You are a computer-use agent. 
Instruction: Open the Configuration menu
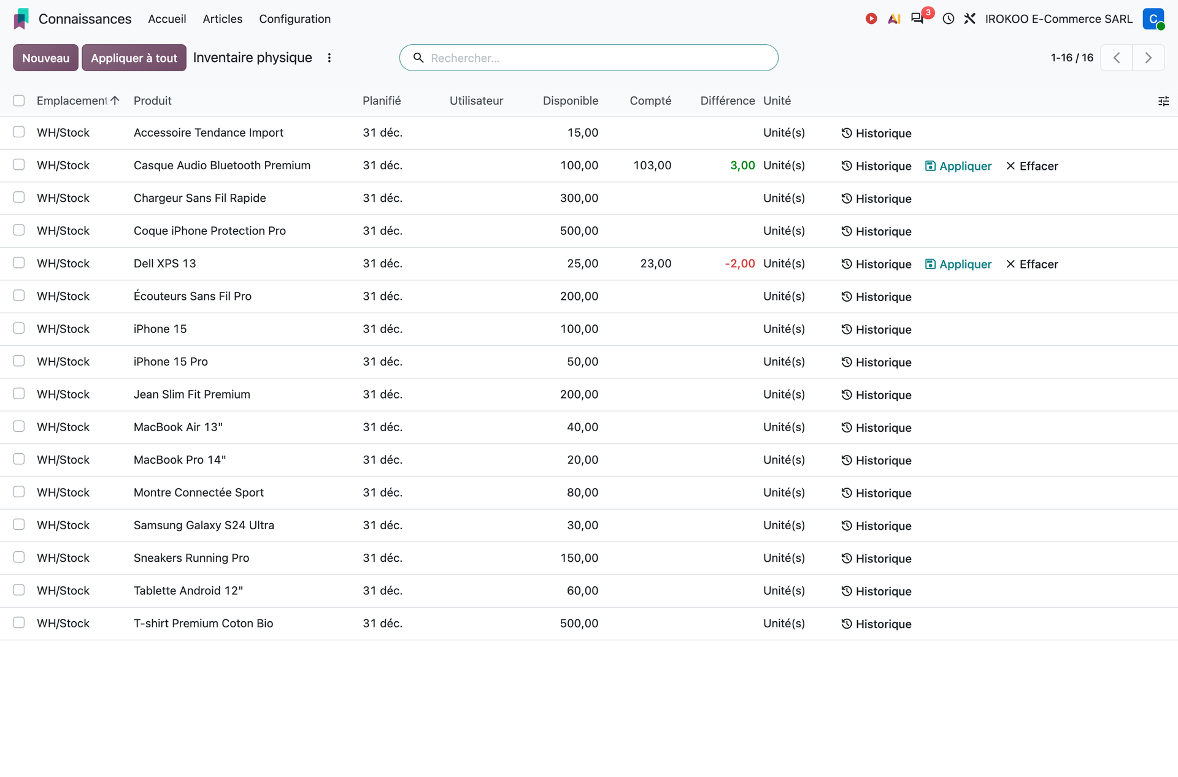[294, 19]
